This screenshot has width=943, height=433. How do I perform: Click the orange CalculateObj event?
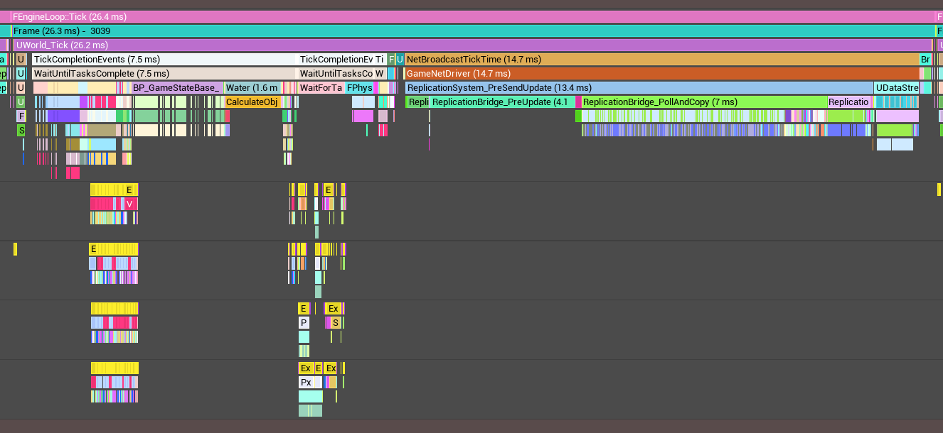[252, 102]
